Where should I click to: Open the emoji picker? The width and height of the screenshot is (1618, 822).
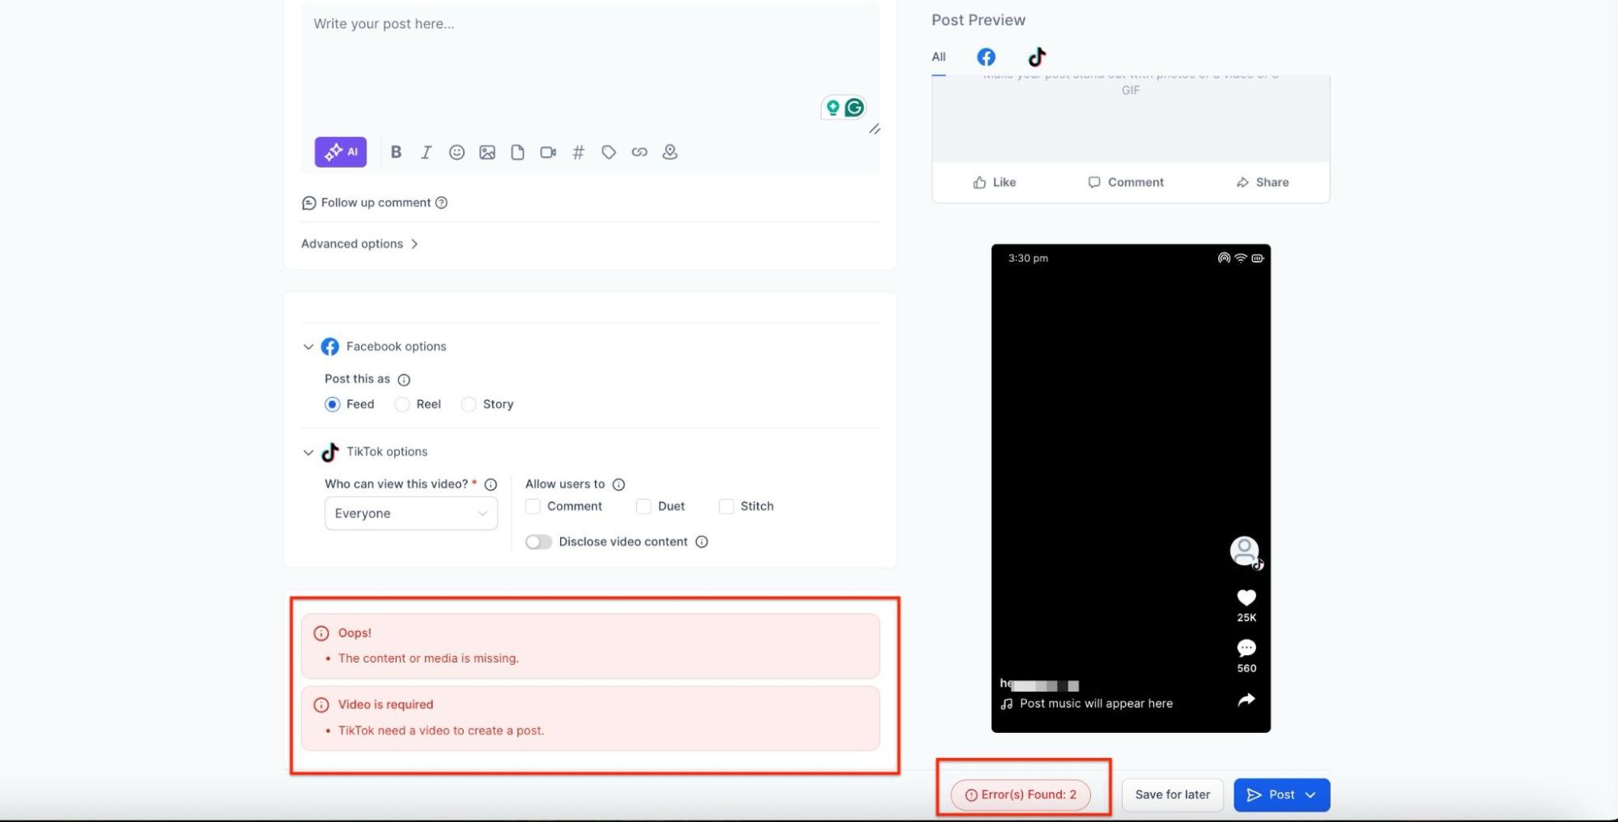tap(457, 152)
